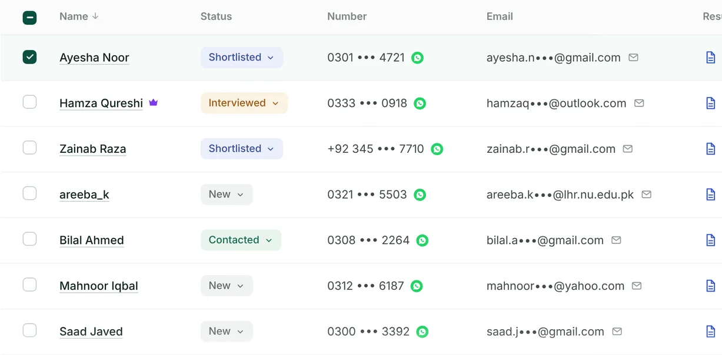Click phone number 0301 ••• 4721
The image size is (722, 355).
click(x=366, y=58)
